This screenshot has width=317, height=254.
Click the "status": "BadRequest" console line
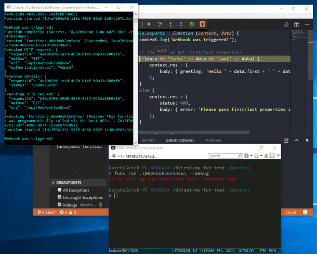[x=33, y=85]
